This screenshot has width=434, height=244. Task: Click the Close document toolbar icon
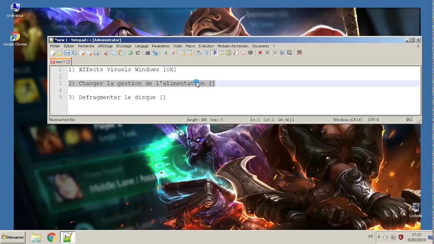(82, 53)
